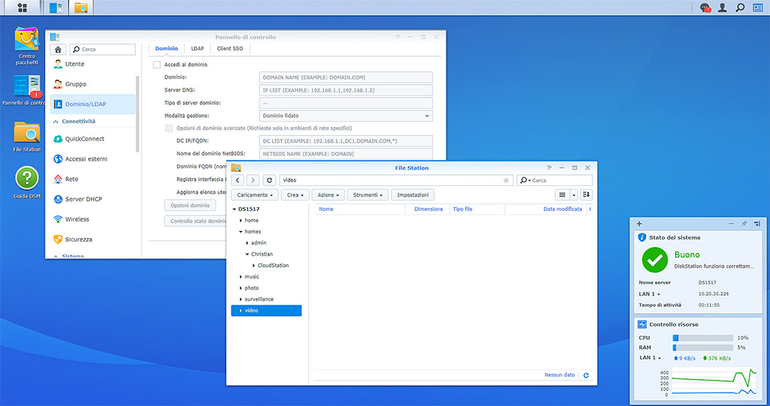770x406 pixels.
Task: Toggle Opzioni di dominio avanzate checkbox
Action: (169, 128)
